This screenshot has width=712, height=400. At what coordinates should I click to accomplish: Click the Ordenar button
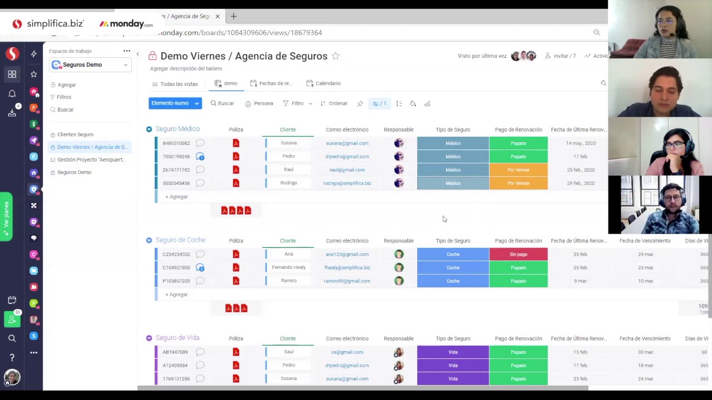334,103
